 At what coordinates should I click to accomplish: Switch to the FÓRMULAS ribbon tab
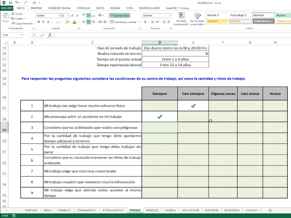pyautogui.click(x=83, y=8)
